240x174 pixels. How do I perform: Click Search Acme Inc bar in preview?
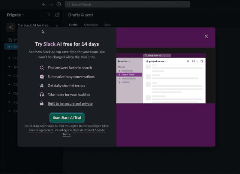click(157, 55)
